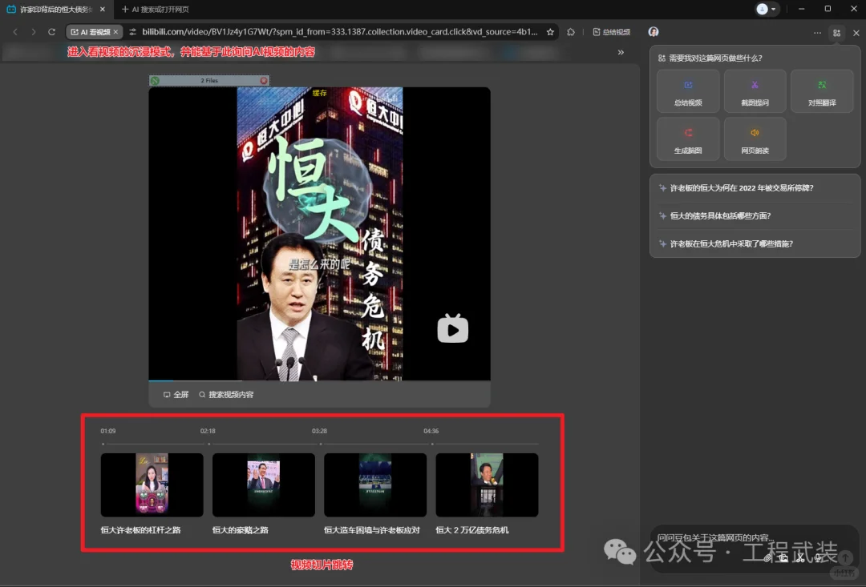Image resolution: width=866 pixels, height=587 pixels.
Task: Reload the bilibili page
Action: [x=52, y=32]
